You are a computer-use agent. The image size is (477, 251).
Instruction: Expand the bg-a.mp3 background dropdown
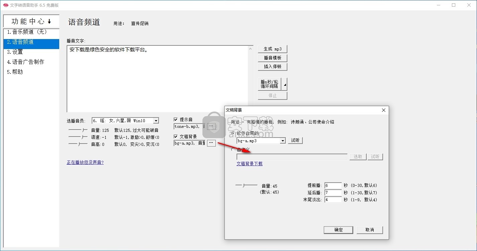click(283, 141)
